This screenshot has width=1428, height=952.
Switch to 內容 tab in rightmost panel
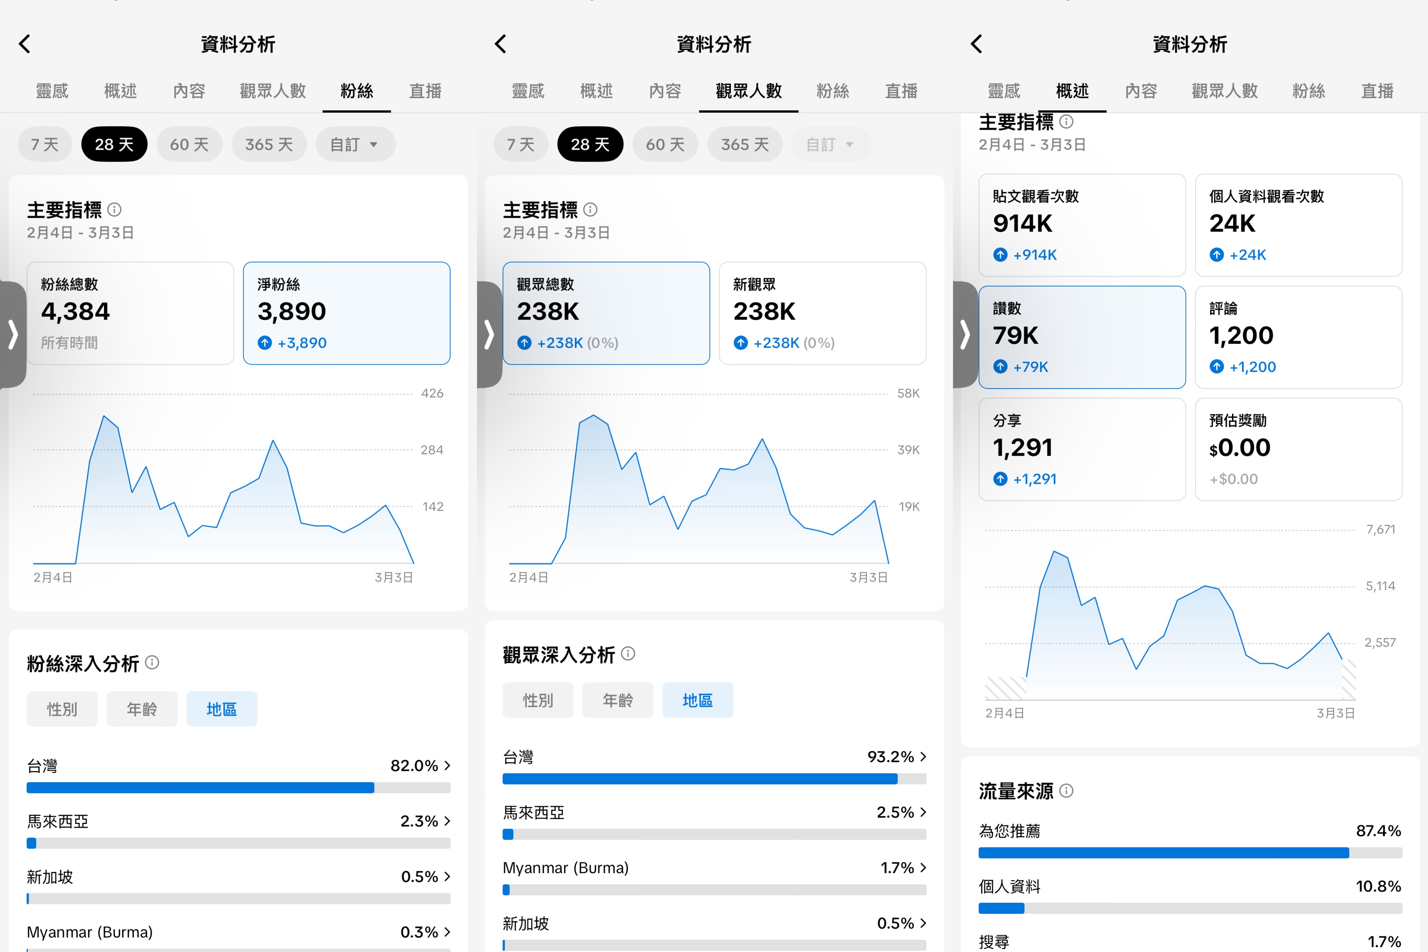tap(1141, 91)
